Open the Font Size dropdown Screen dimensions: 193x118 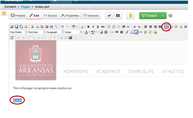pyautogui.click(x=37, y=32)
